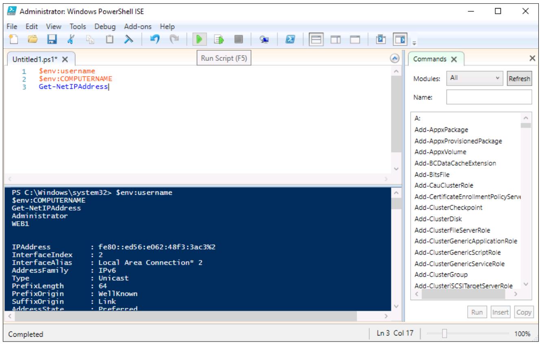Close the Untitled1.ps1 tab with its X

point(66,59)
